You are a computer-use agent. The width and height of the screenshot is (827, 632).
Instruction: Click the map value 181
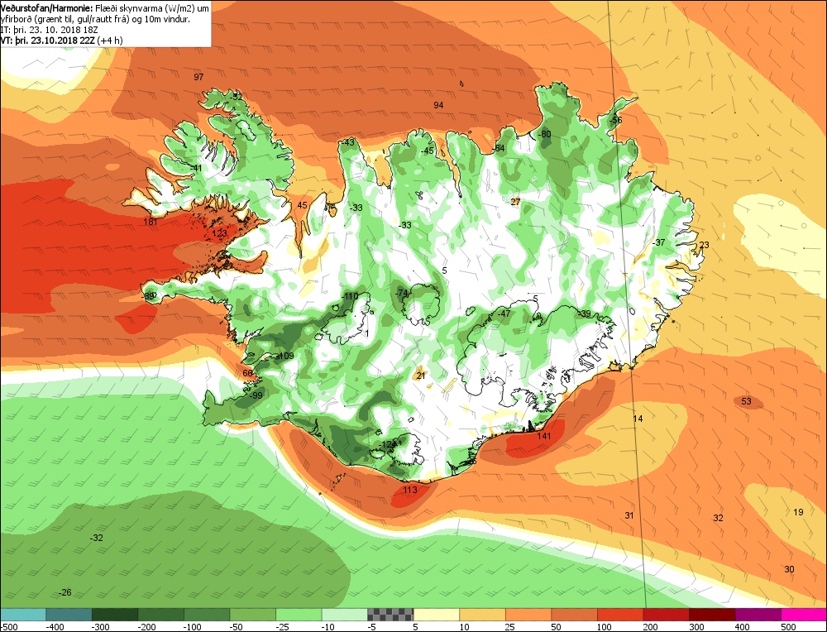click(x=151, y=222)
